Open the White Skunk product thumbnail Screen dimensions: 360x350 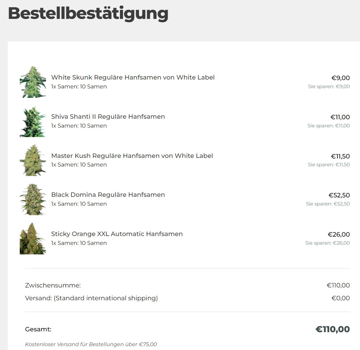click(x=33, y=82)
